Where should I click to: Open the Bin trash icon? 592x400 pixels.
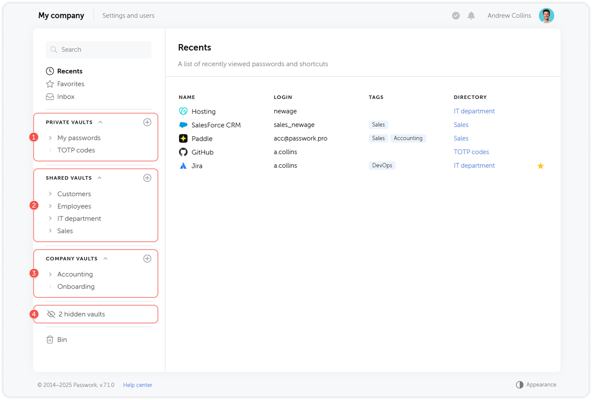pos(50,340)
